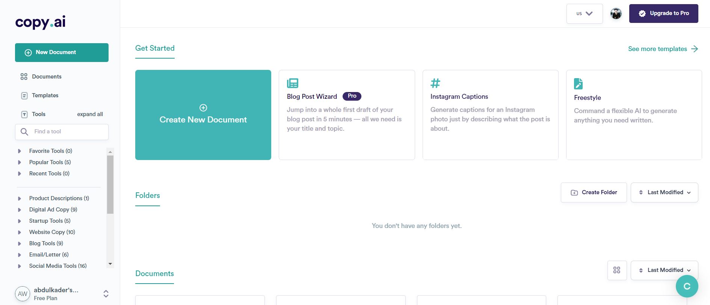Click the folder-plus icon in Create Folder
Viewport: 710px width, 305px height.
574,193
